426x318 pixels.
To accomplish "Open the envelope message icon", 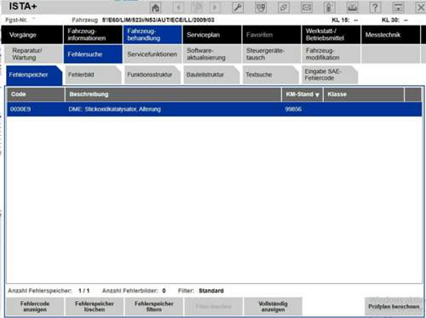I will coord(307,7).
